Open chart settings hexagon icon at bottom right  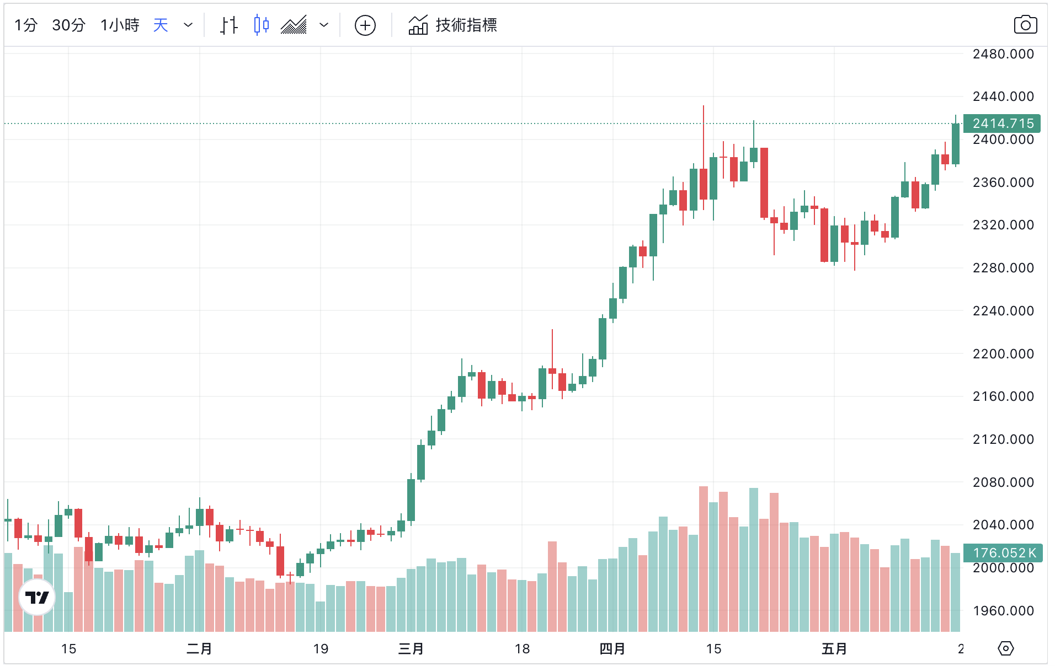[1006, 648]
